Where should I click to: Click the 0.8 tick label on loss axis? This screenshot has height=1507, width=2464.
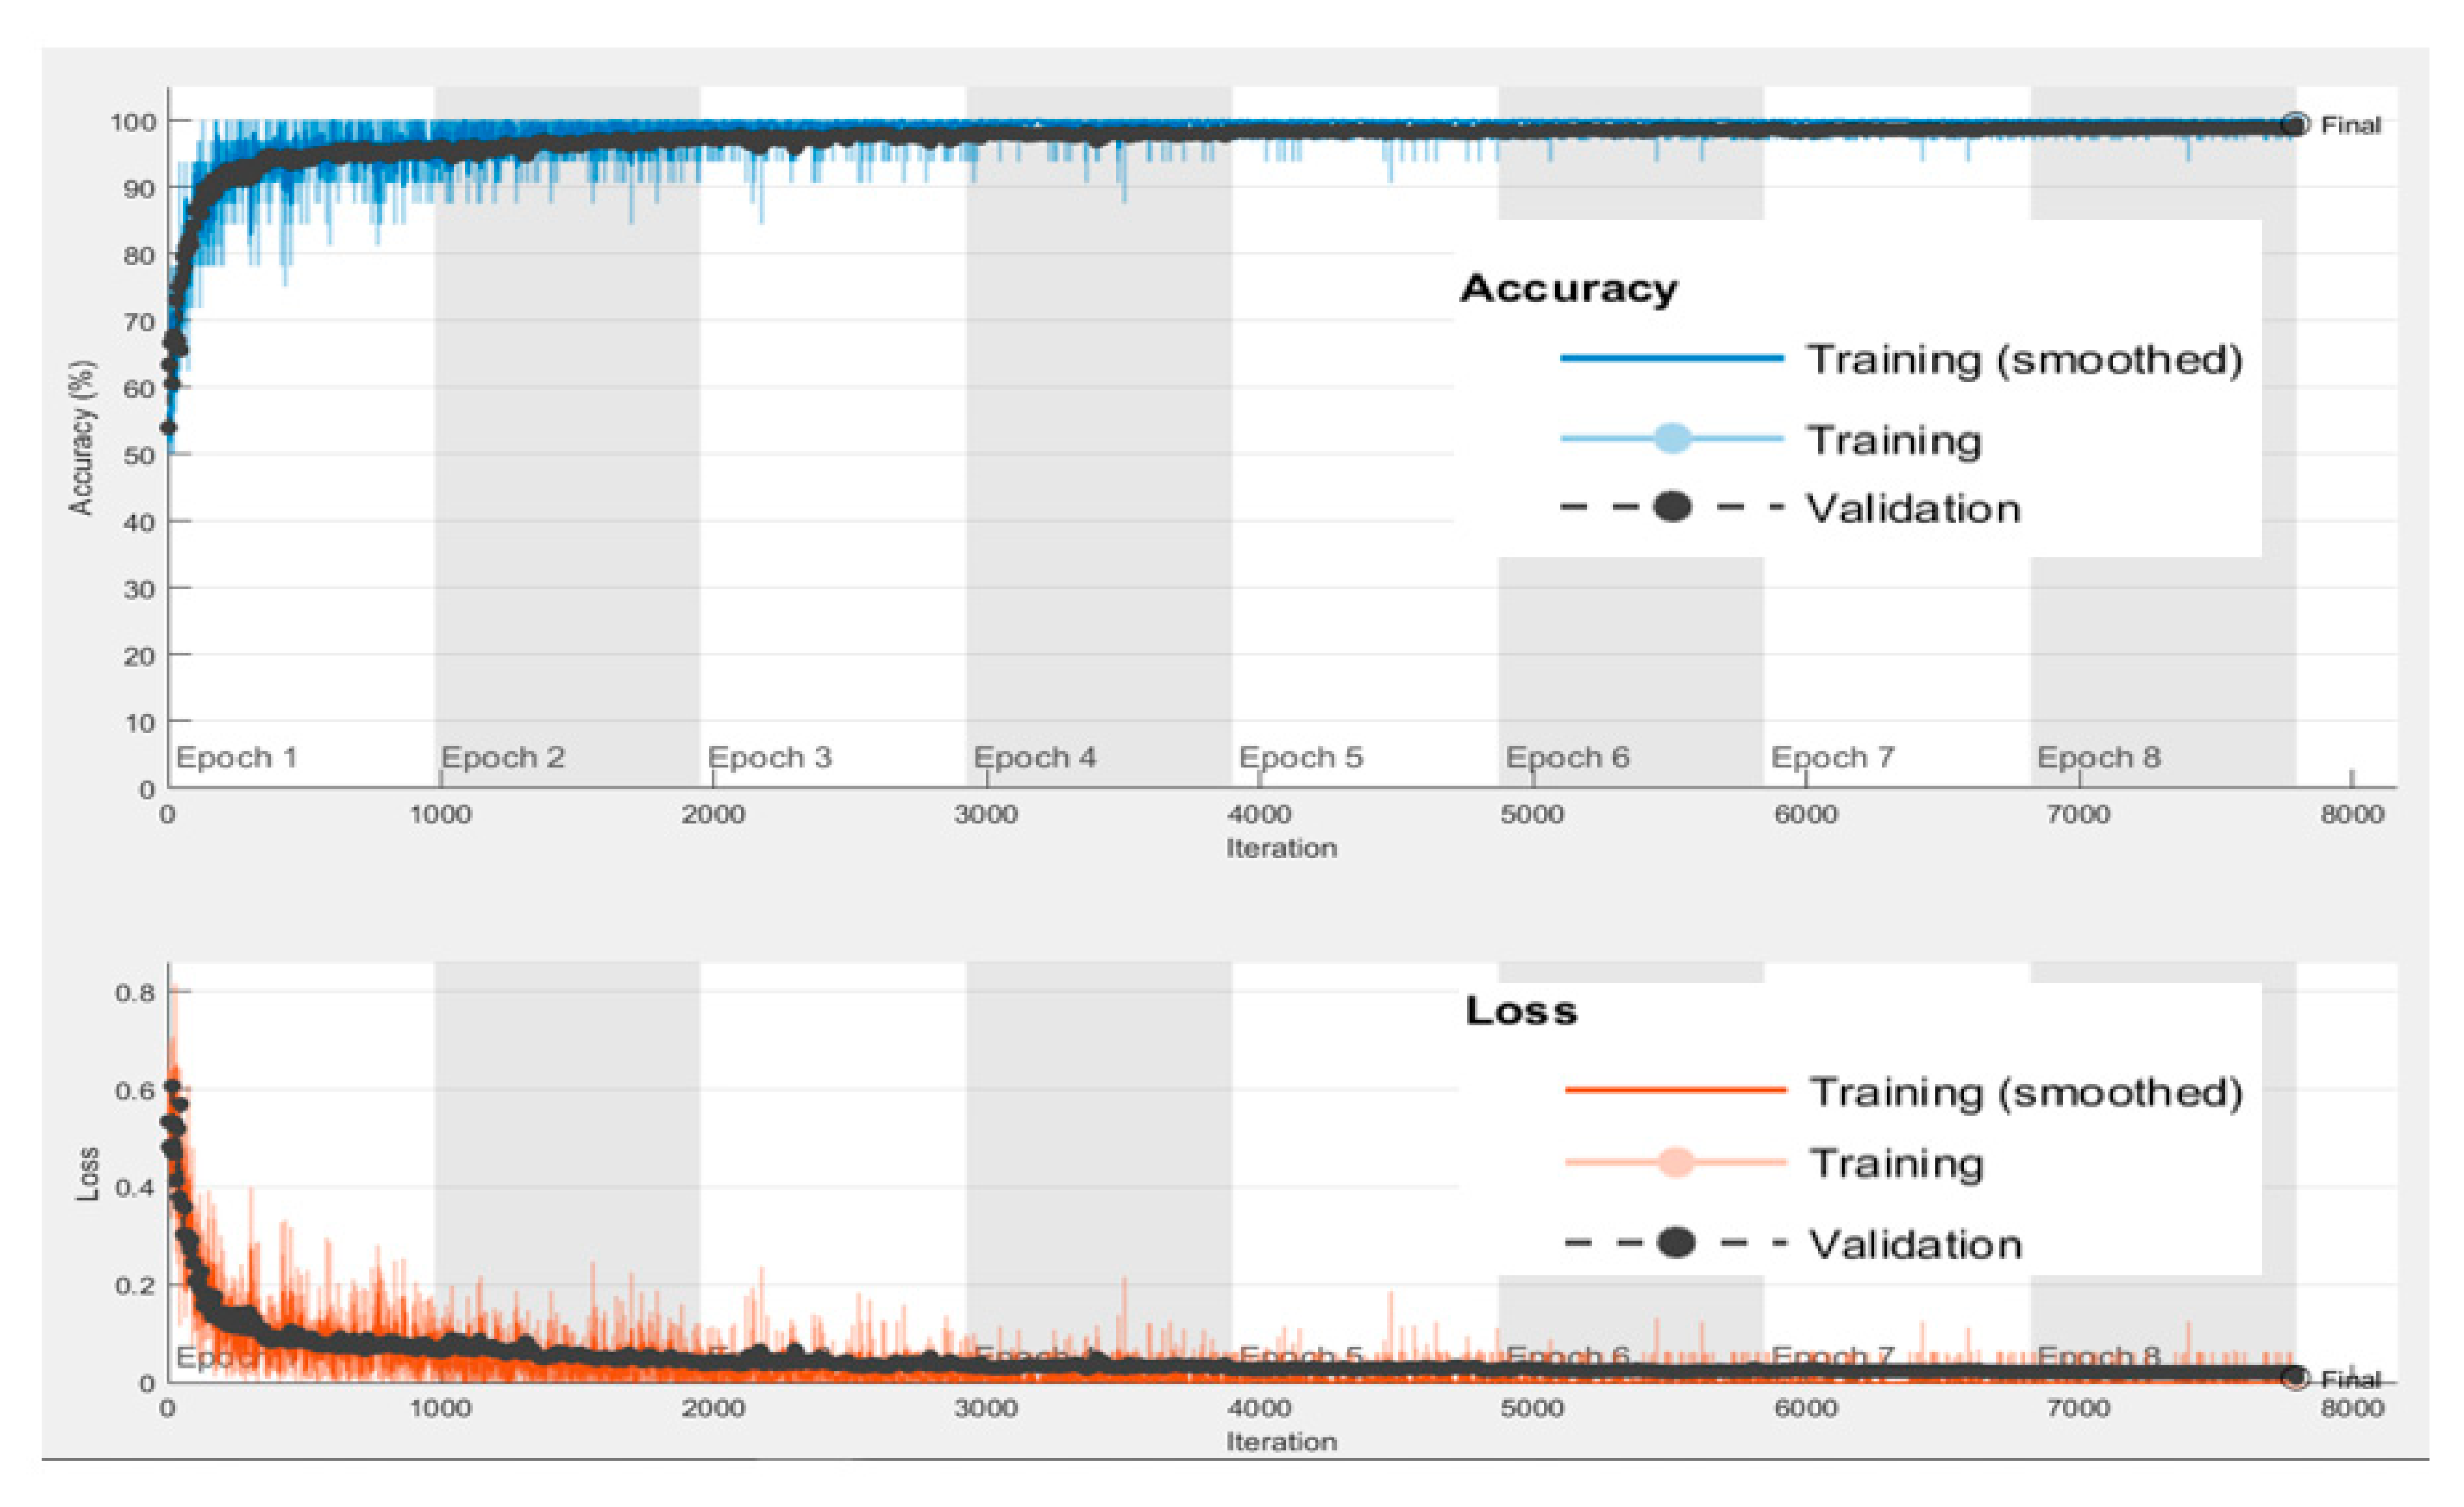coord(135,993)
